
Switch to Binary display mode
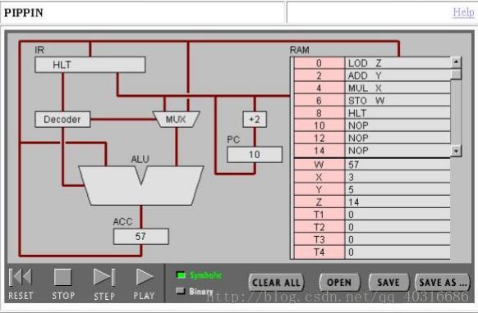coord(195,291)
